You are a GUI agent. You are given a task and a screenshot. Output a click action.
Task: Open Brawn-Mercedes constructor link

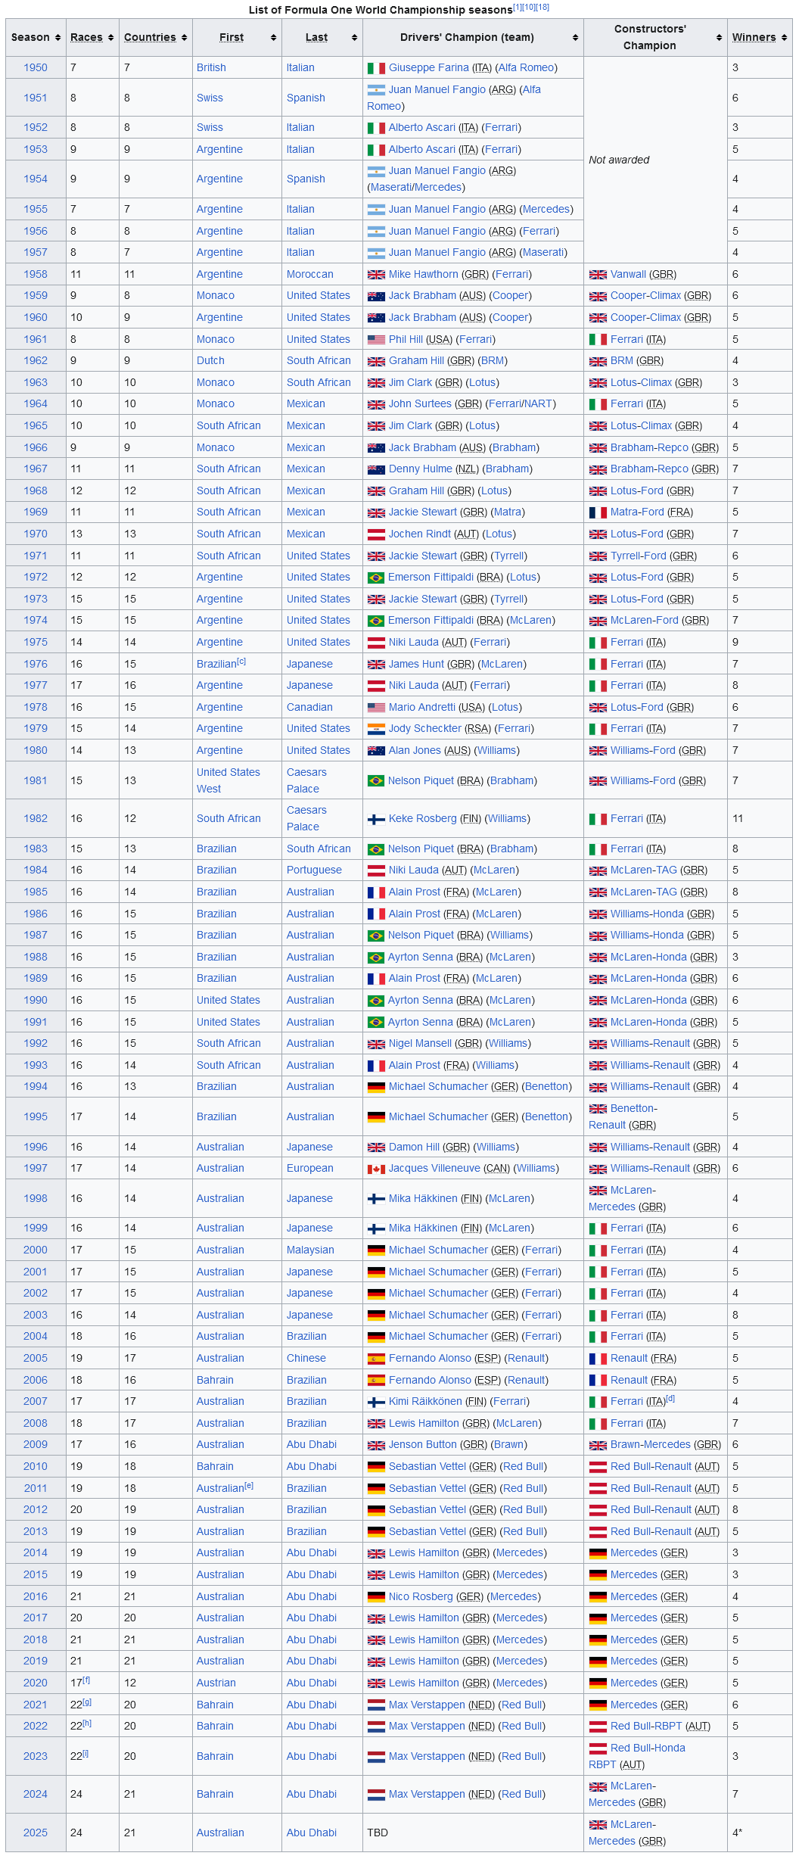651,1444
